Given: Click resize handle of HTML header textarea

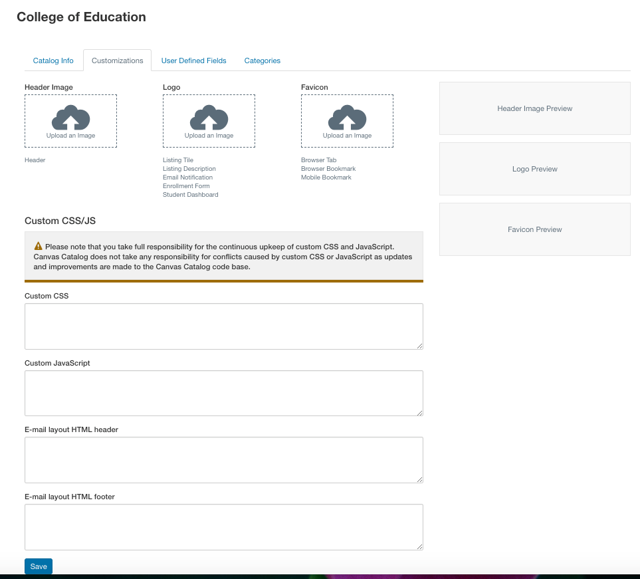Looking at the screenshot, I should (419, 479).
